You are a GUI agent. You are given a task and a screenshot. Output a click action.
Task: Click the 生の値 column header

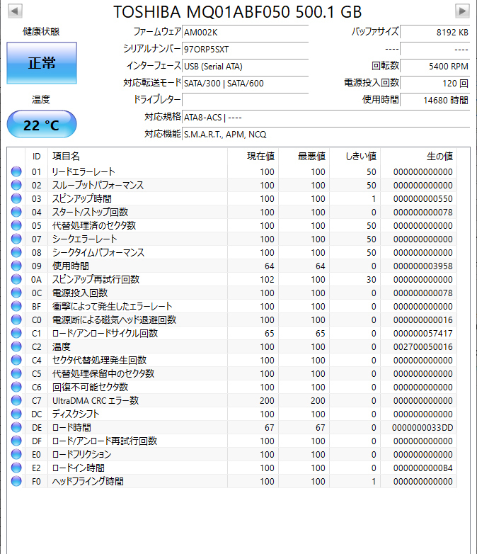click(418, 156)
